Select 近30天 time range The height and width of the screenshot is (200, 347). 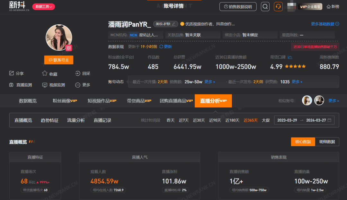199,121
